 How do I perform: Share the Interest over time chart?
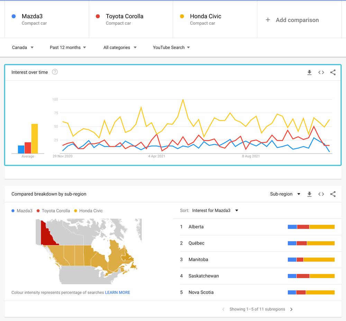tap(333, 72)
